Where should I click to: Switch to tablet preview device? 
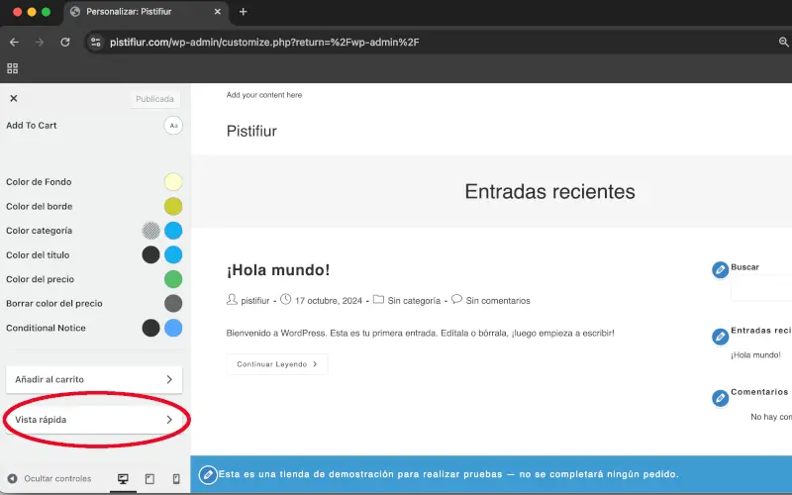coord(149,479)
